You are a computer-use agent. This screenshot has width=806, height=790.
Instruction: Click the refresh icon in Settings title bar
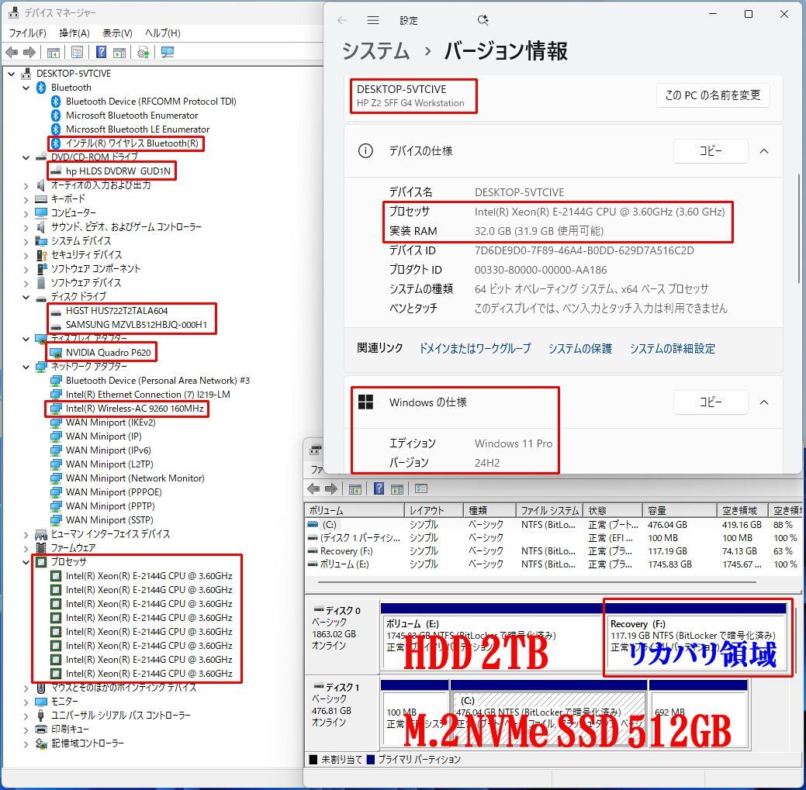coord(483,20)
